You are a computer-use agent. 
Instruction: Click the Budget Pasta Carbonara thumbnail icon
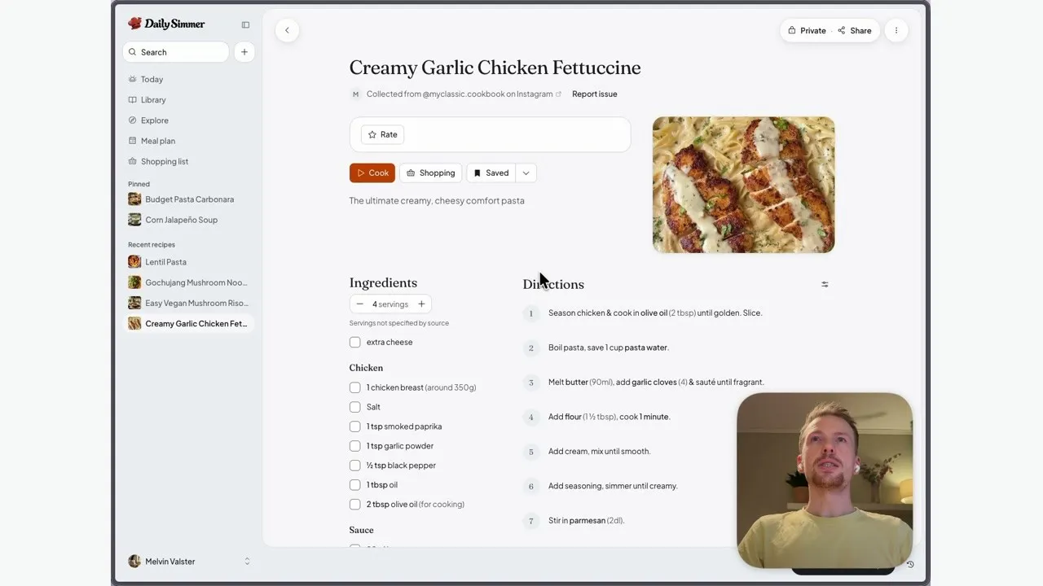click(134, 199)
